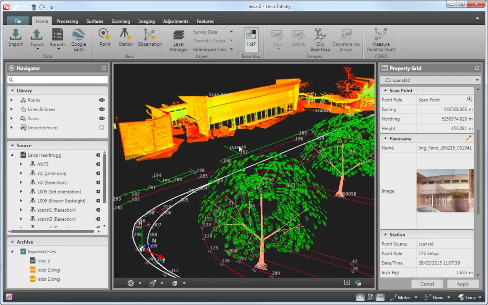The height and width of the screenshot is (305, 488).
Task: Click the pencil icon beside Panorama
Action: coord(468,138)
